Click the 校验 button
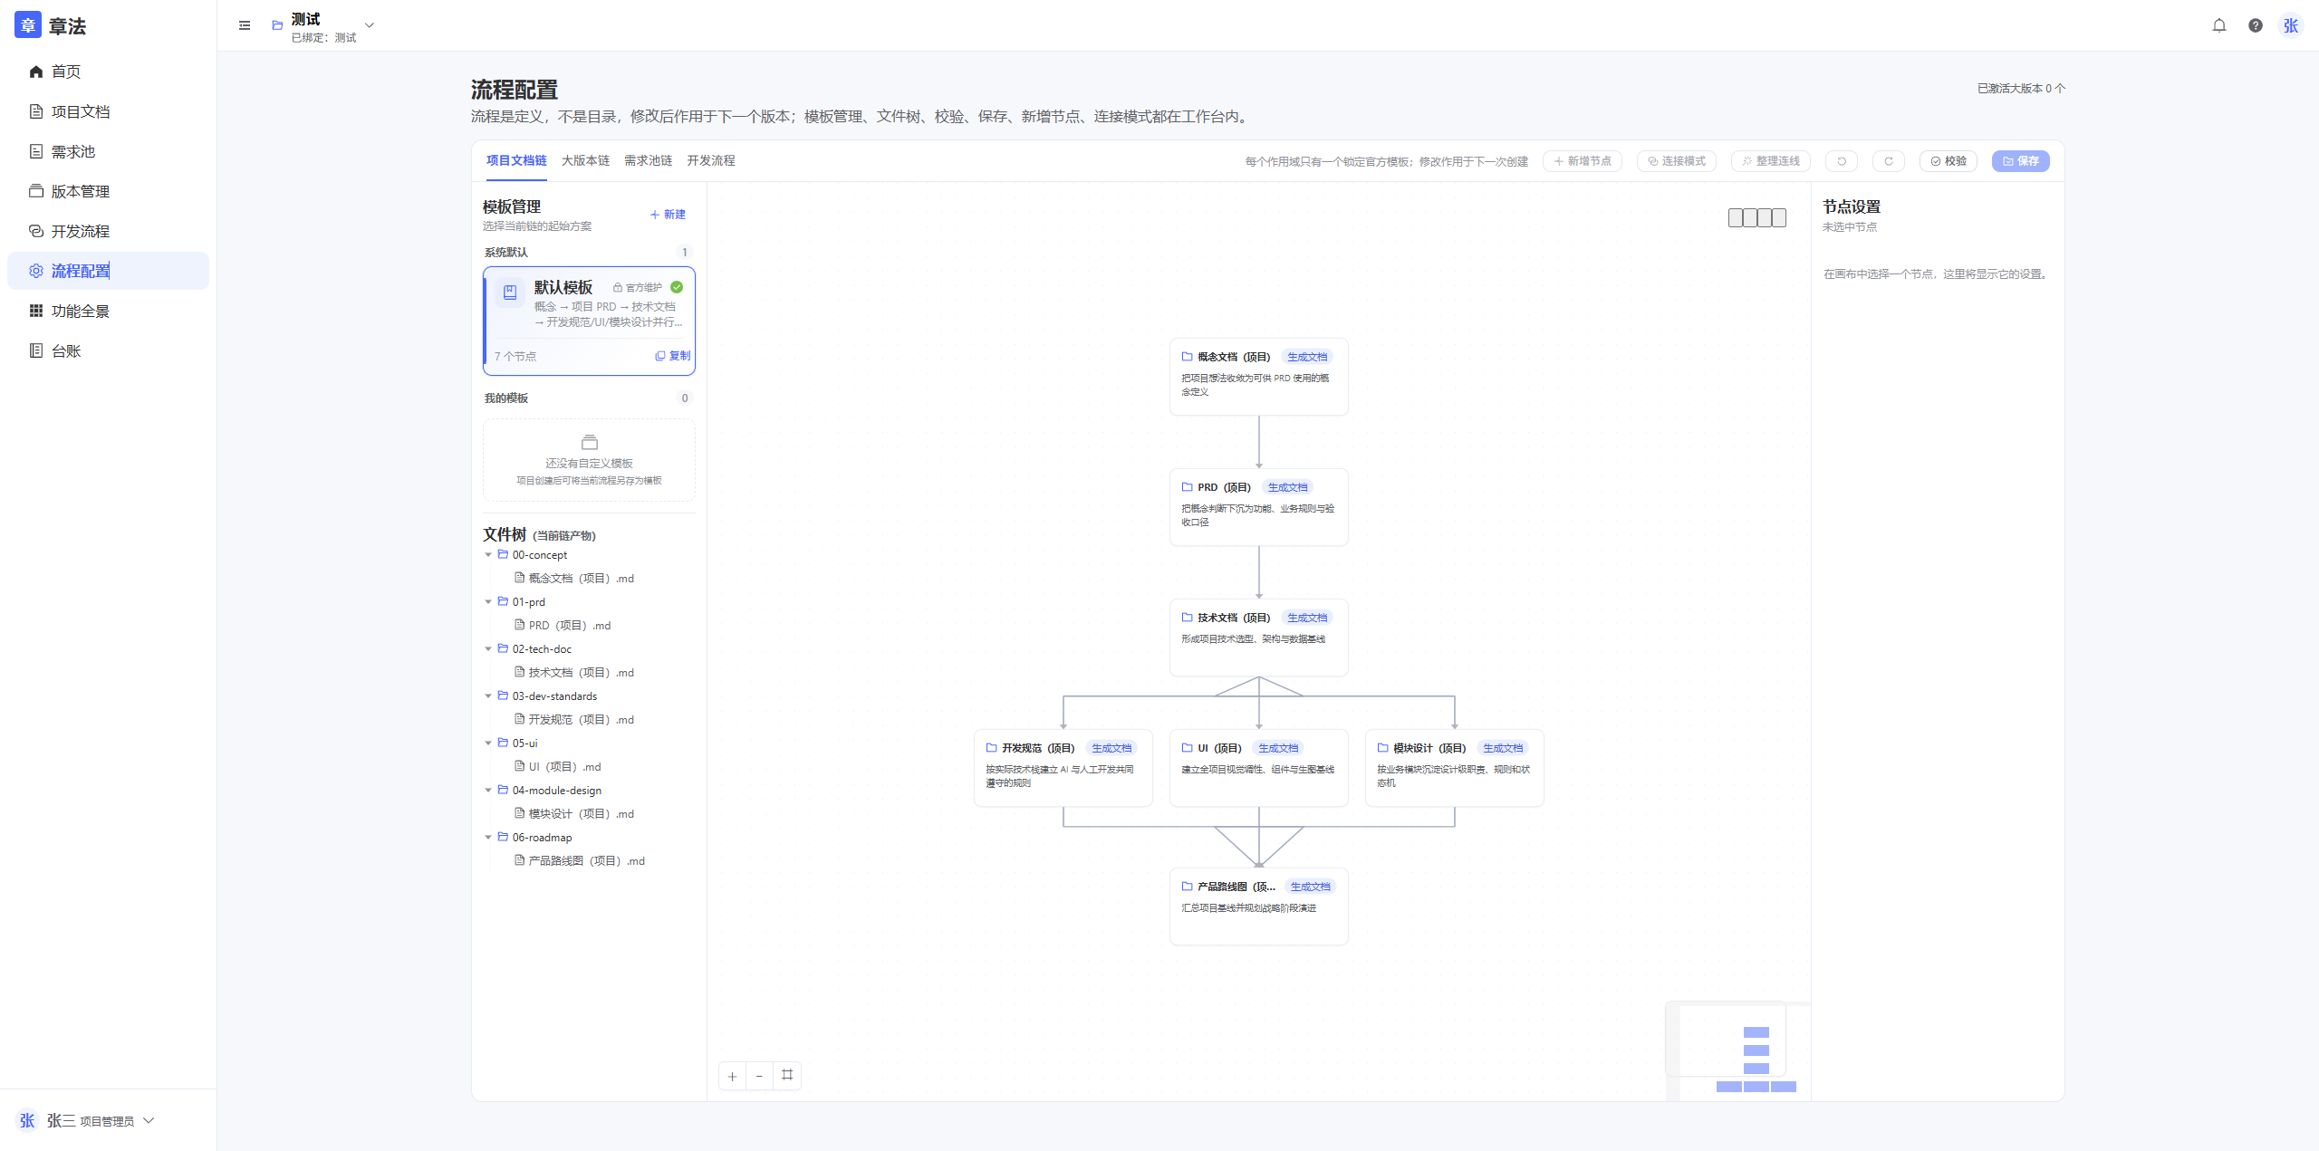 pos(1948,161)
